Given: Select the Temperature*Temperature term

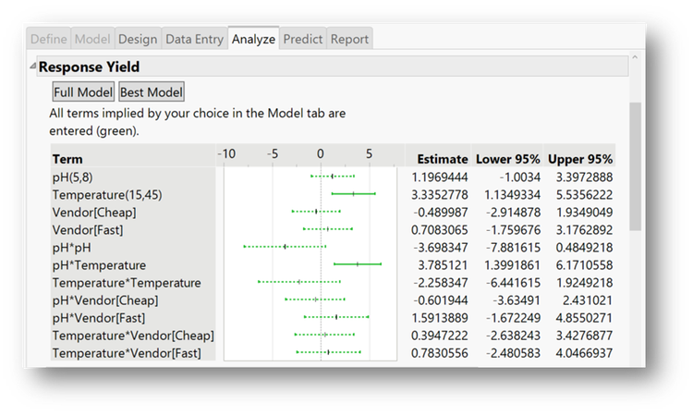Looking at the screenshot, I should pyautogui.click(x=127, y=282).
